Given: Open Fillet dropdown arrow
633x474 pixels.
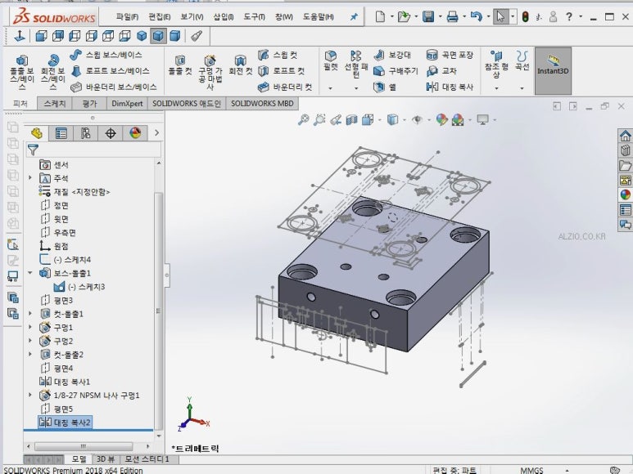Looking at the screenshot, I should click(330, 88).
